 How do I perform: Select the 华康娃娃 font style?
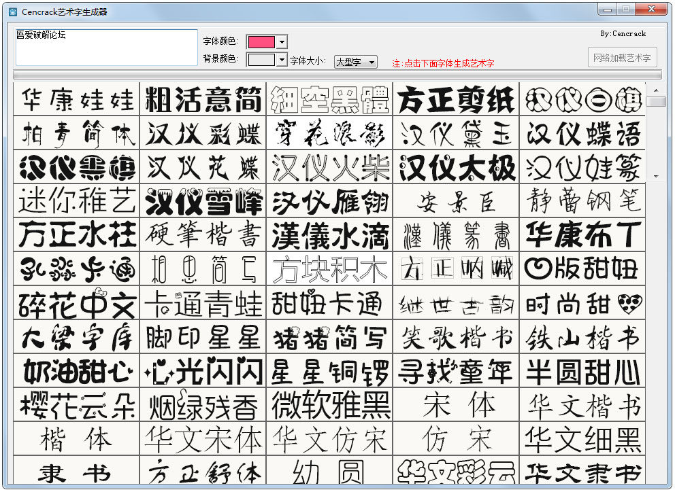coord(77,99)
